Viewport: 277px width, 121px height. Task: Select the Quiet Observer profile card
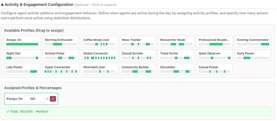tap(214, 55)
